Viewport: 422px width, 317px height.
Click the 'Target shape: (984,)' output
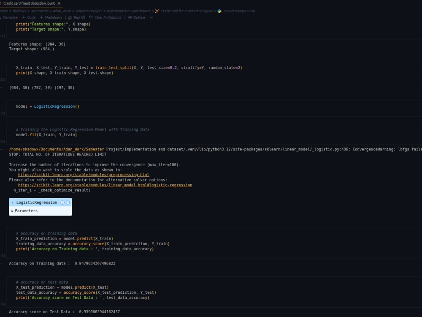(x=32, y=49)
